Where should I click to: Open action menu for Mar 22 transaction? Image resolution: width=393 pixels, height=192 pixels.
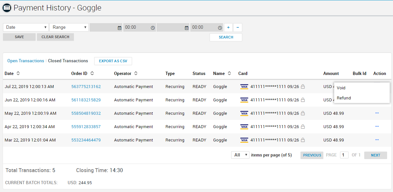pyautogui.click(x=377, y=140)
